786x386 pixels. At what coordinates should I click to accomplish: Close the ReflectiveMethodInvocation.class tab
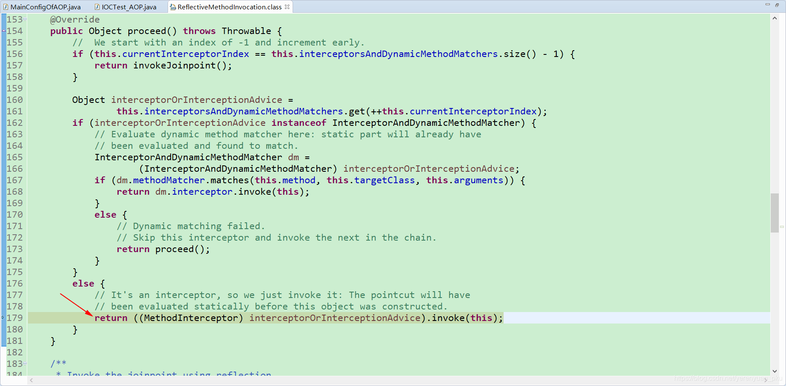288,7
